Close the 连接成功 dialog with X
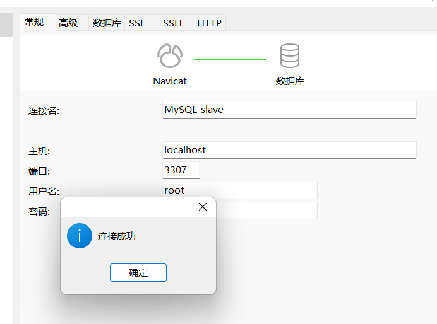 point(203,207)
